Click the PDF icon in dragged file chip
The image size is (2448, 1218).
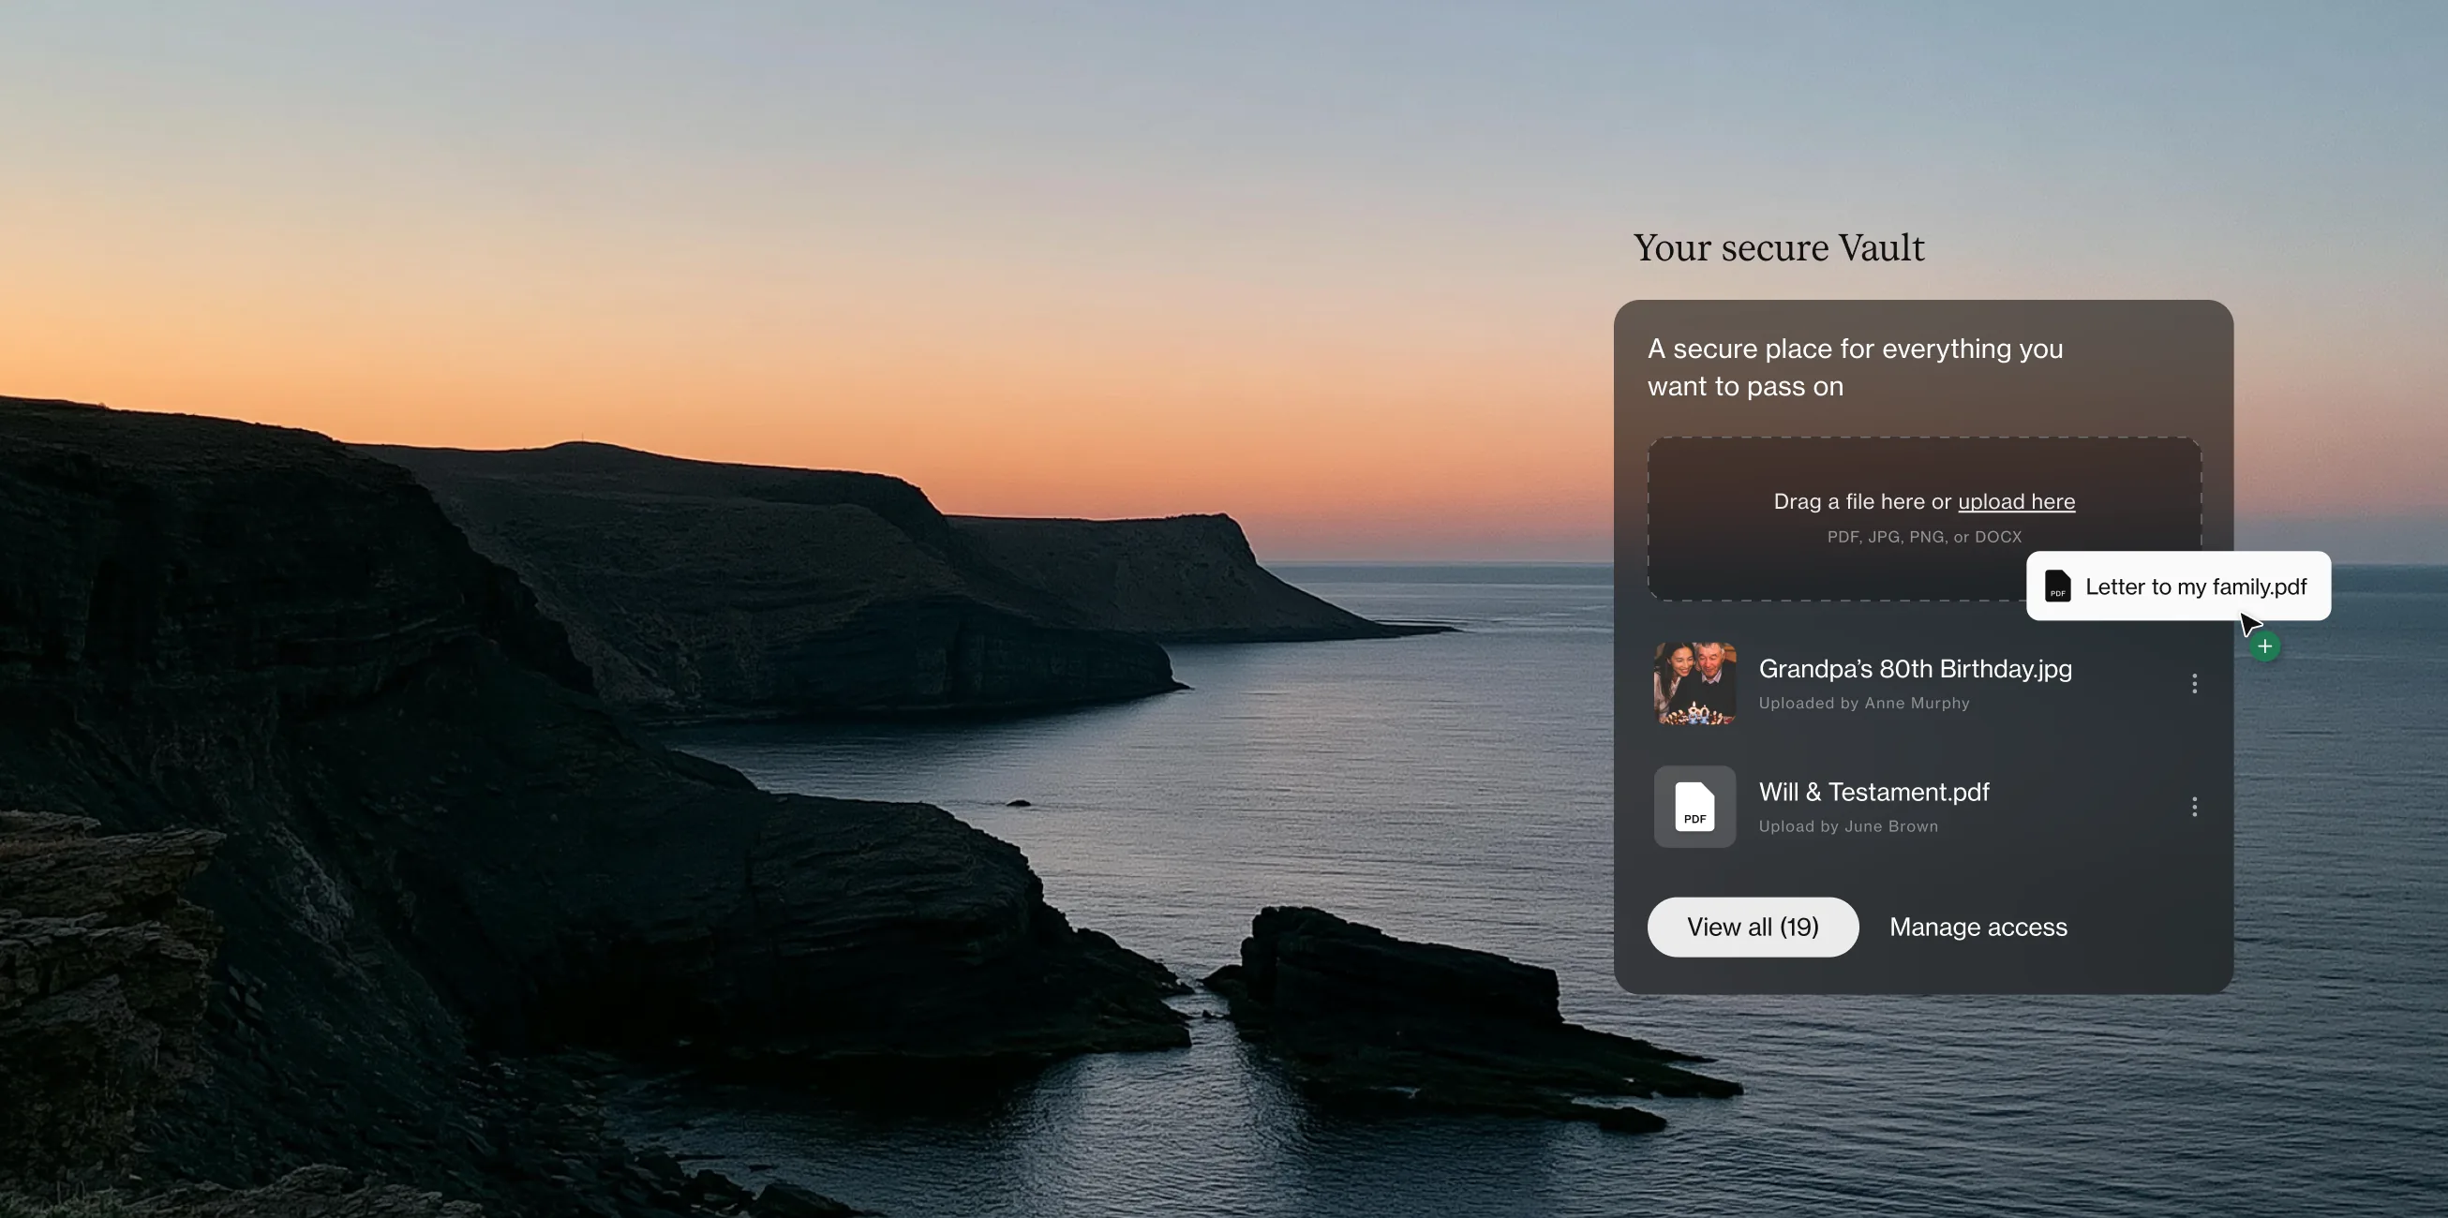click(x=2057, y=587)
